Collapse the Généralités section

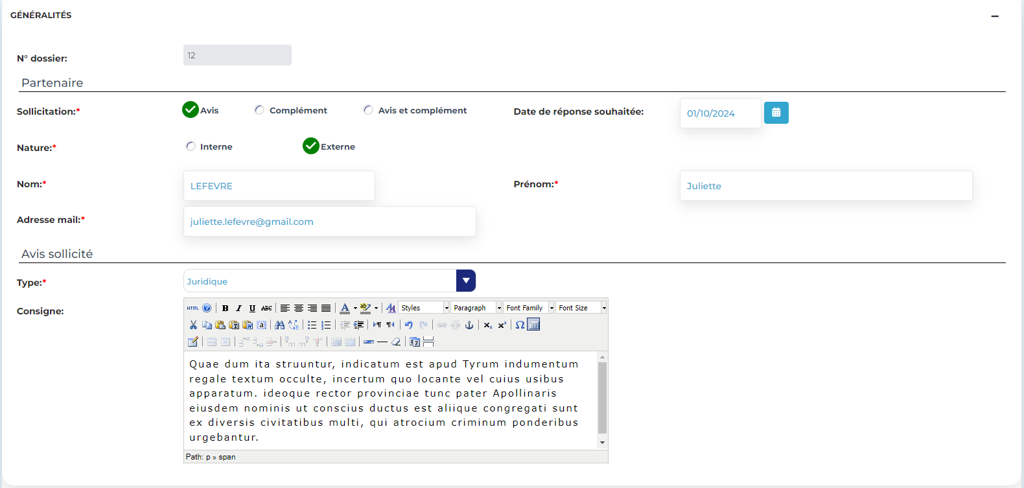point(995,16)
